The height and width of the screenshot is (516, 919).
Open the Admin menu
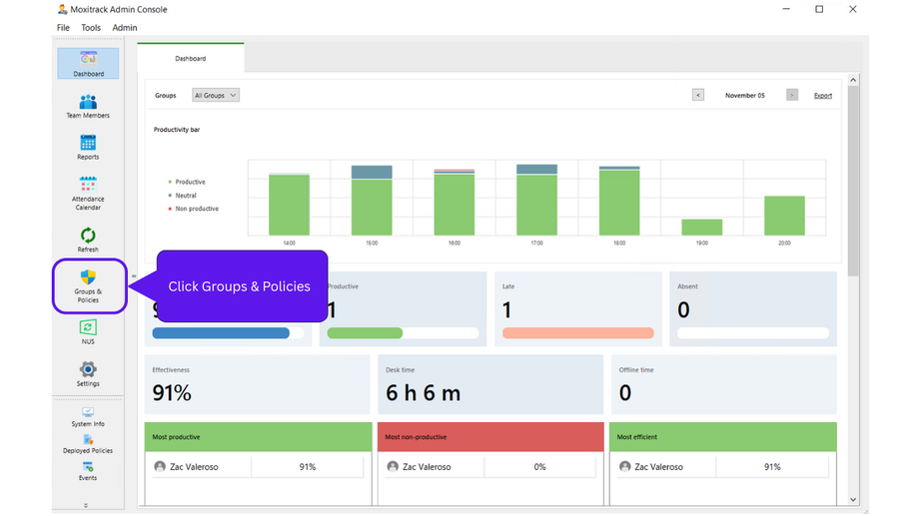point(125,28)
